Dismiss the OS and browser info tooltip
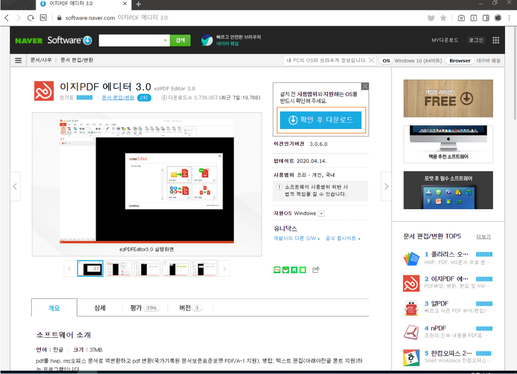The height and width of the screenshot is (374, 517). (x=371, y=60)
